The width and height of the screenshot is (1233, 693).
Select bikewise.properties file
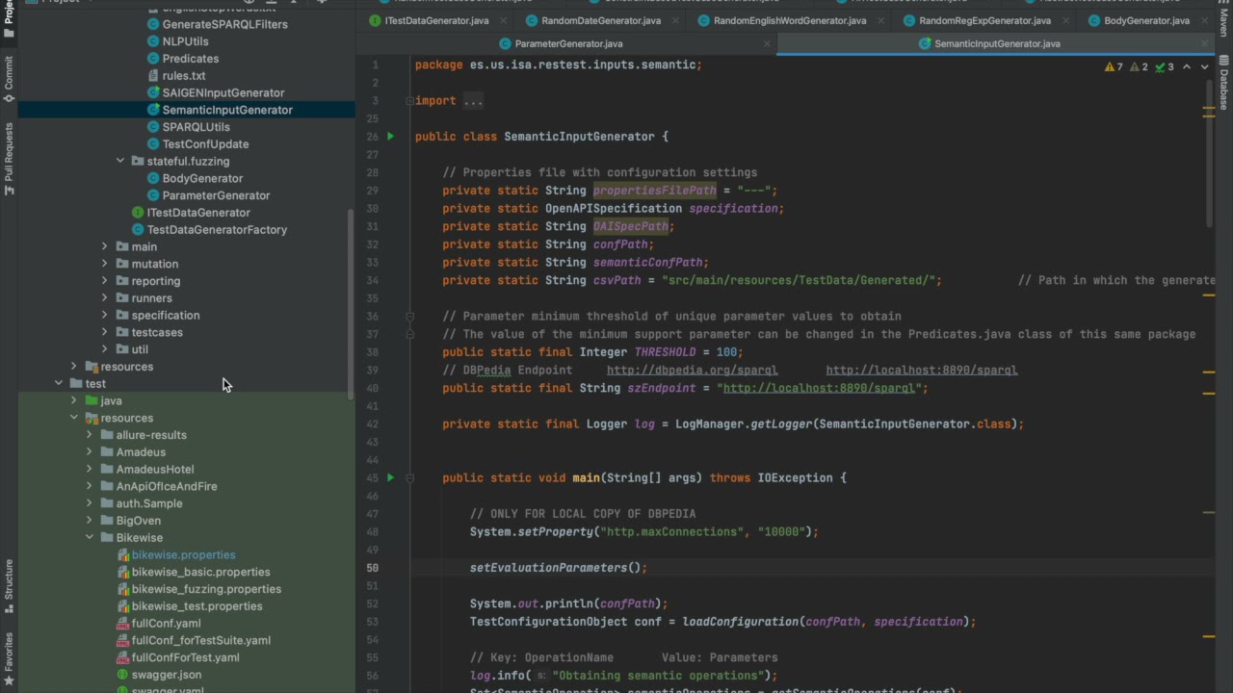183,555
